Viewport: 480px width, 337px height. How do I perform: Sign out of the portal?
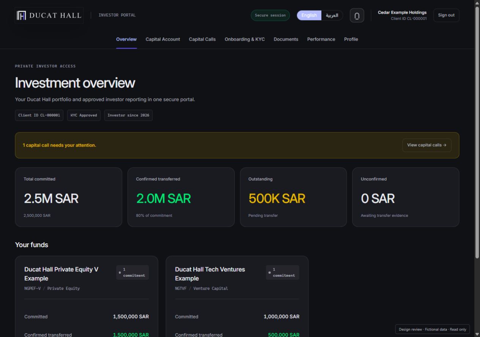tap(446, 16)
